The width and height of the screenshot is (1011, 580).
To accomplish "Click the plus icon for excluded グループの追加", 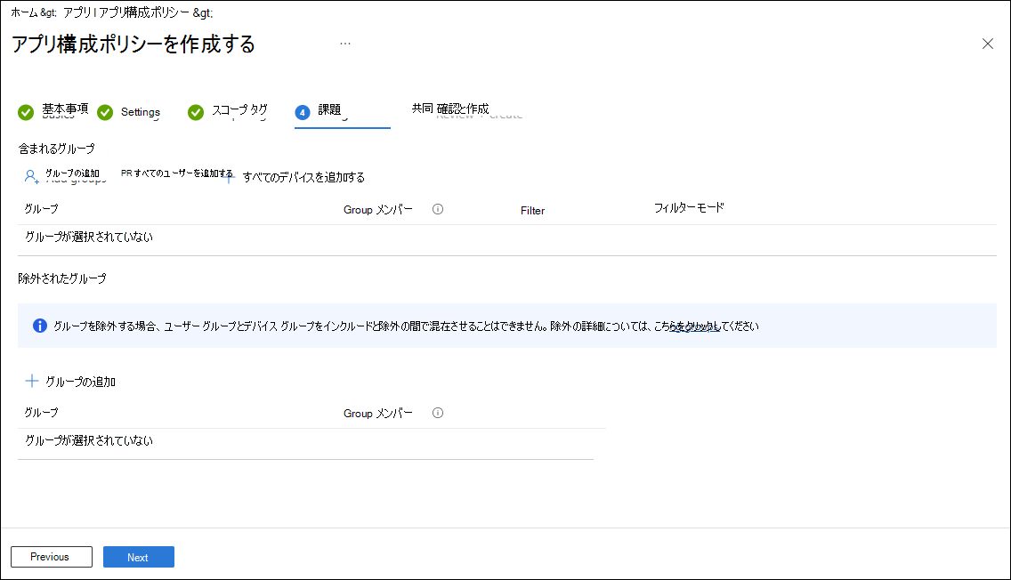I will (x=32, y=381).
